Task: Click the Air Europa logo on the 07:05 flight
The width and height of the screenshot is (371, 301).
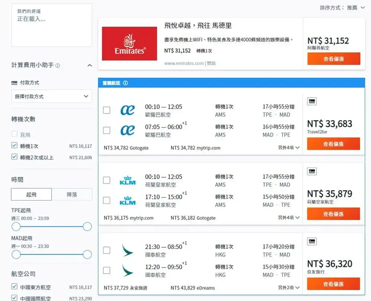Action: (128, 130)
